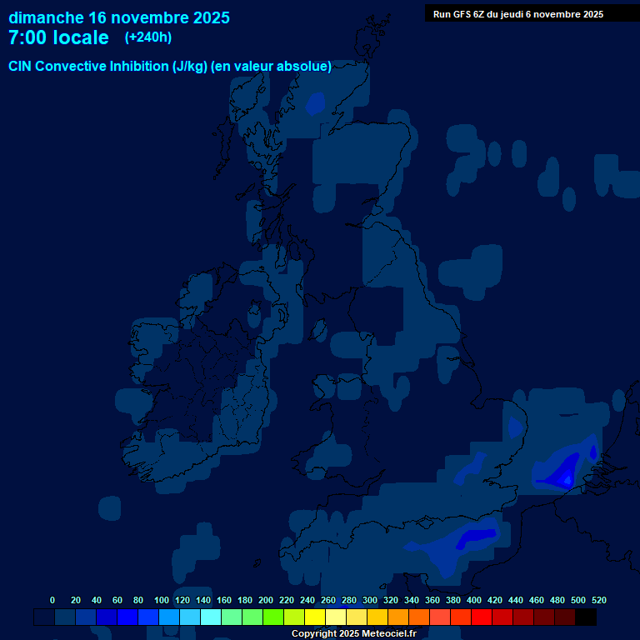Click the bright blue CIN patch over southeast England

[x=562, y=472]
